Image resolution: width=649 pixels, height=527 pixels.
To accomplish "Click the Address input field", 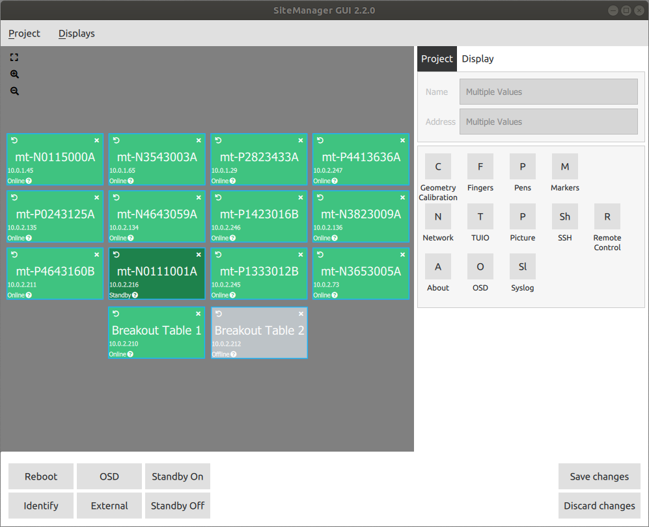I will (x=548, y=122).
